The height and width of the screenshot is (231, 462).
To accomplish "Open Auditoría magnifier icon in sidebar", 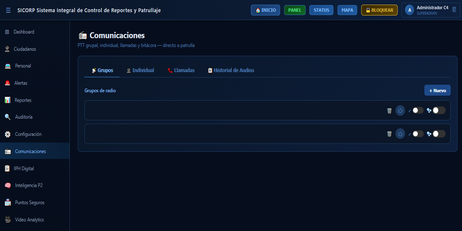I will click(8, 117).
